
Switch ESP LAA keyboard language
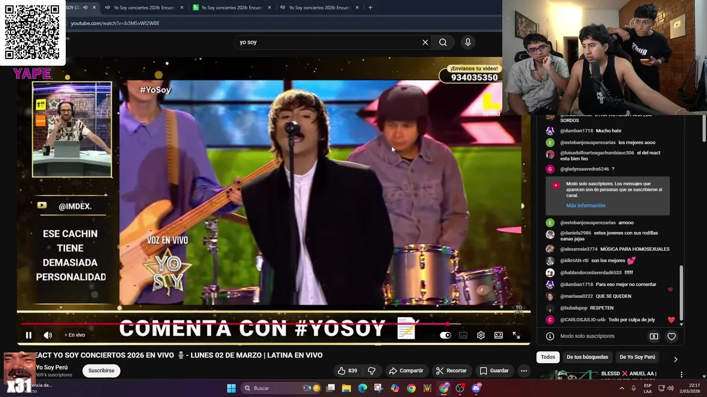tap(648, 388)
